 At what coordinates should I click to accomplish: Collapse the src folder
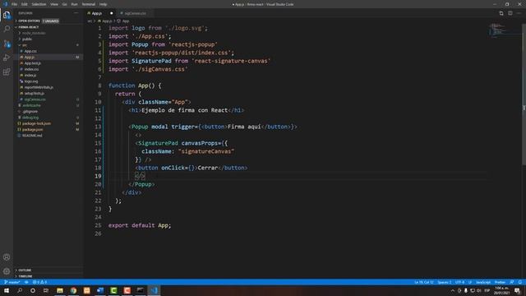[x=24, y=45]
